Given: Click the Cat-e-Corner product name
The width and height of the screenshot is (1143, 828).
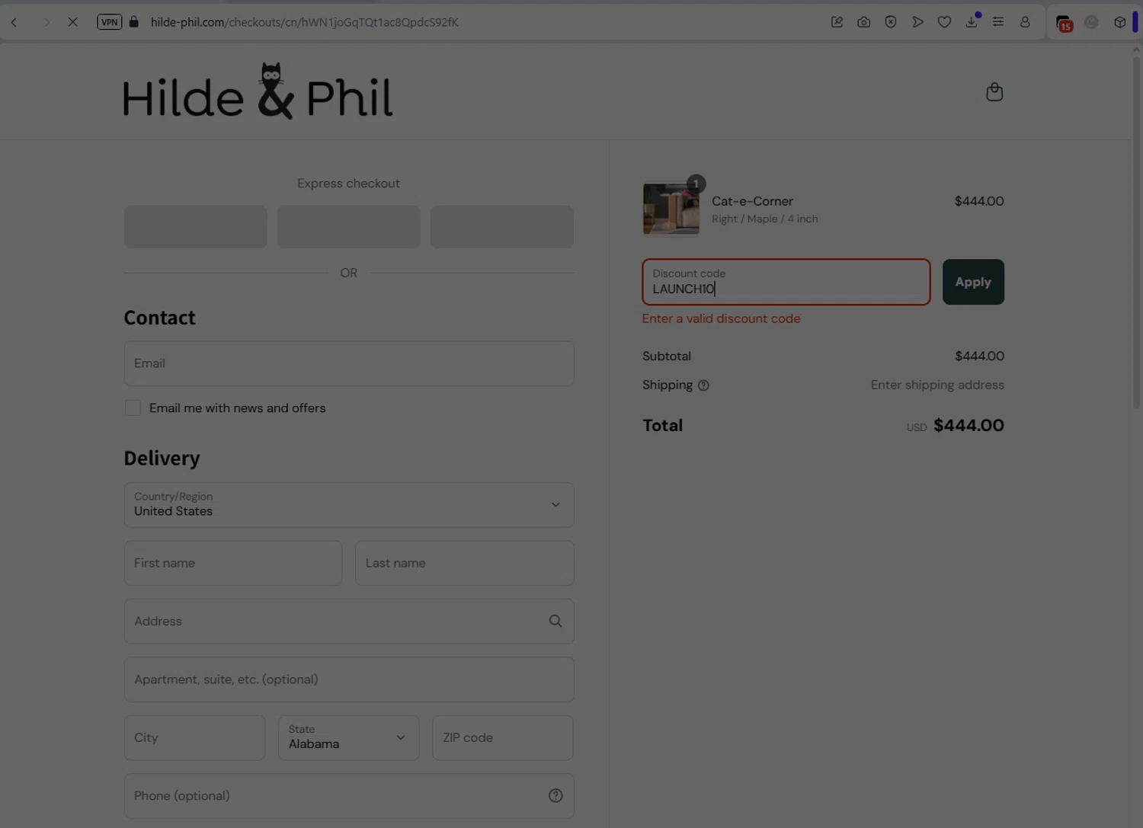Looking at the screenshot, I should coord(752,201).
